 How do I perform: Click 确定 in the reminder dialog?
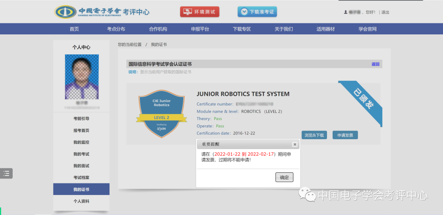pos(285,177)
